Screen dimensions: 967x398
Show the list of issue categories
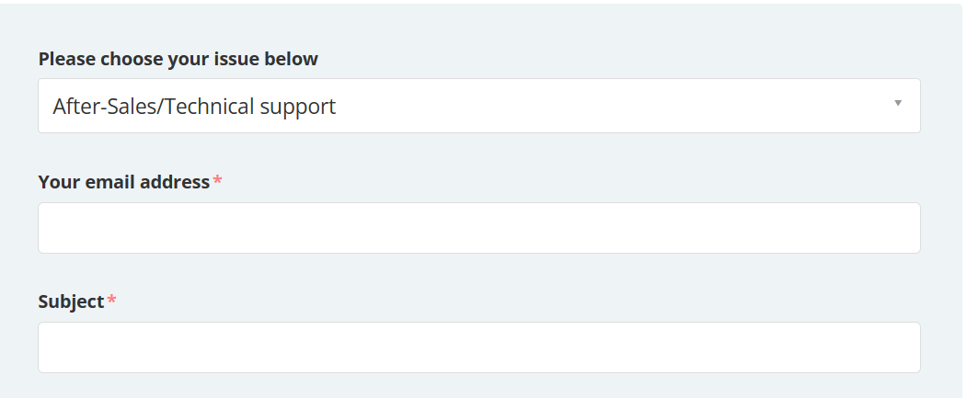pos(478,106)
